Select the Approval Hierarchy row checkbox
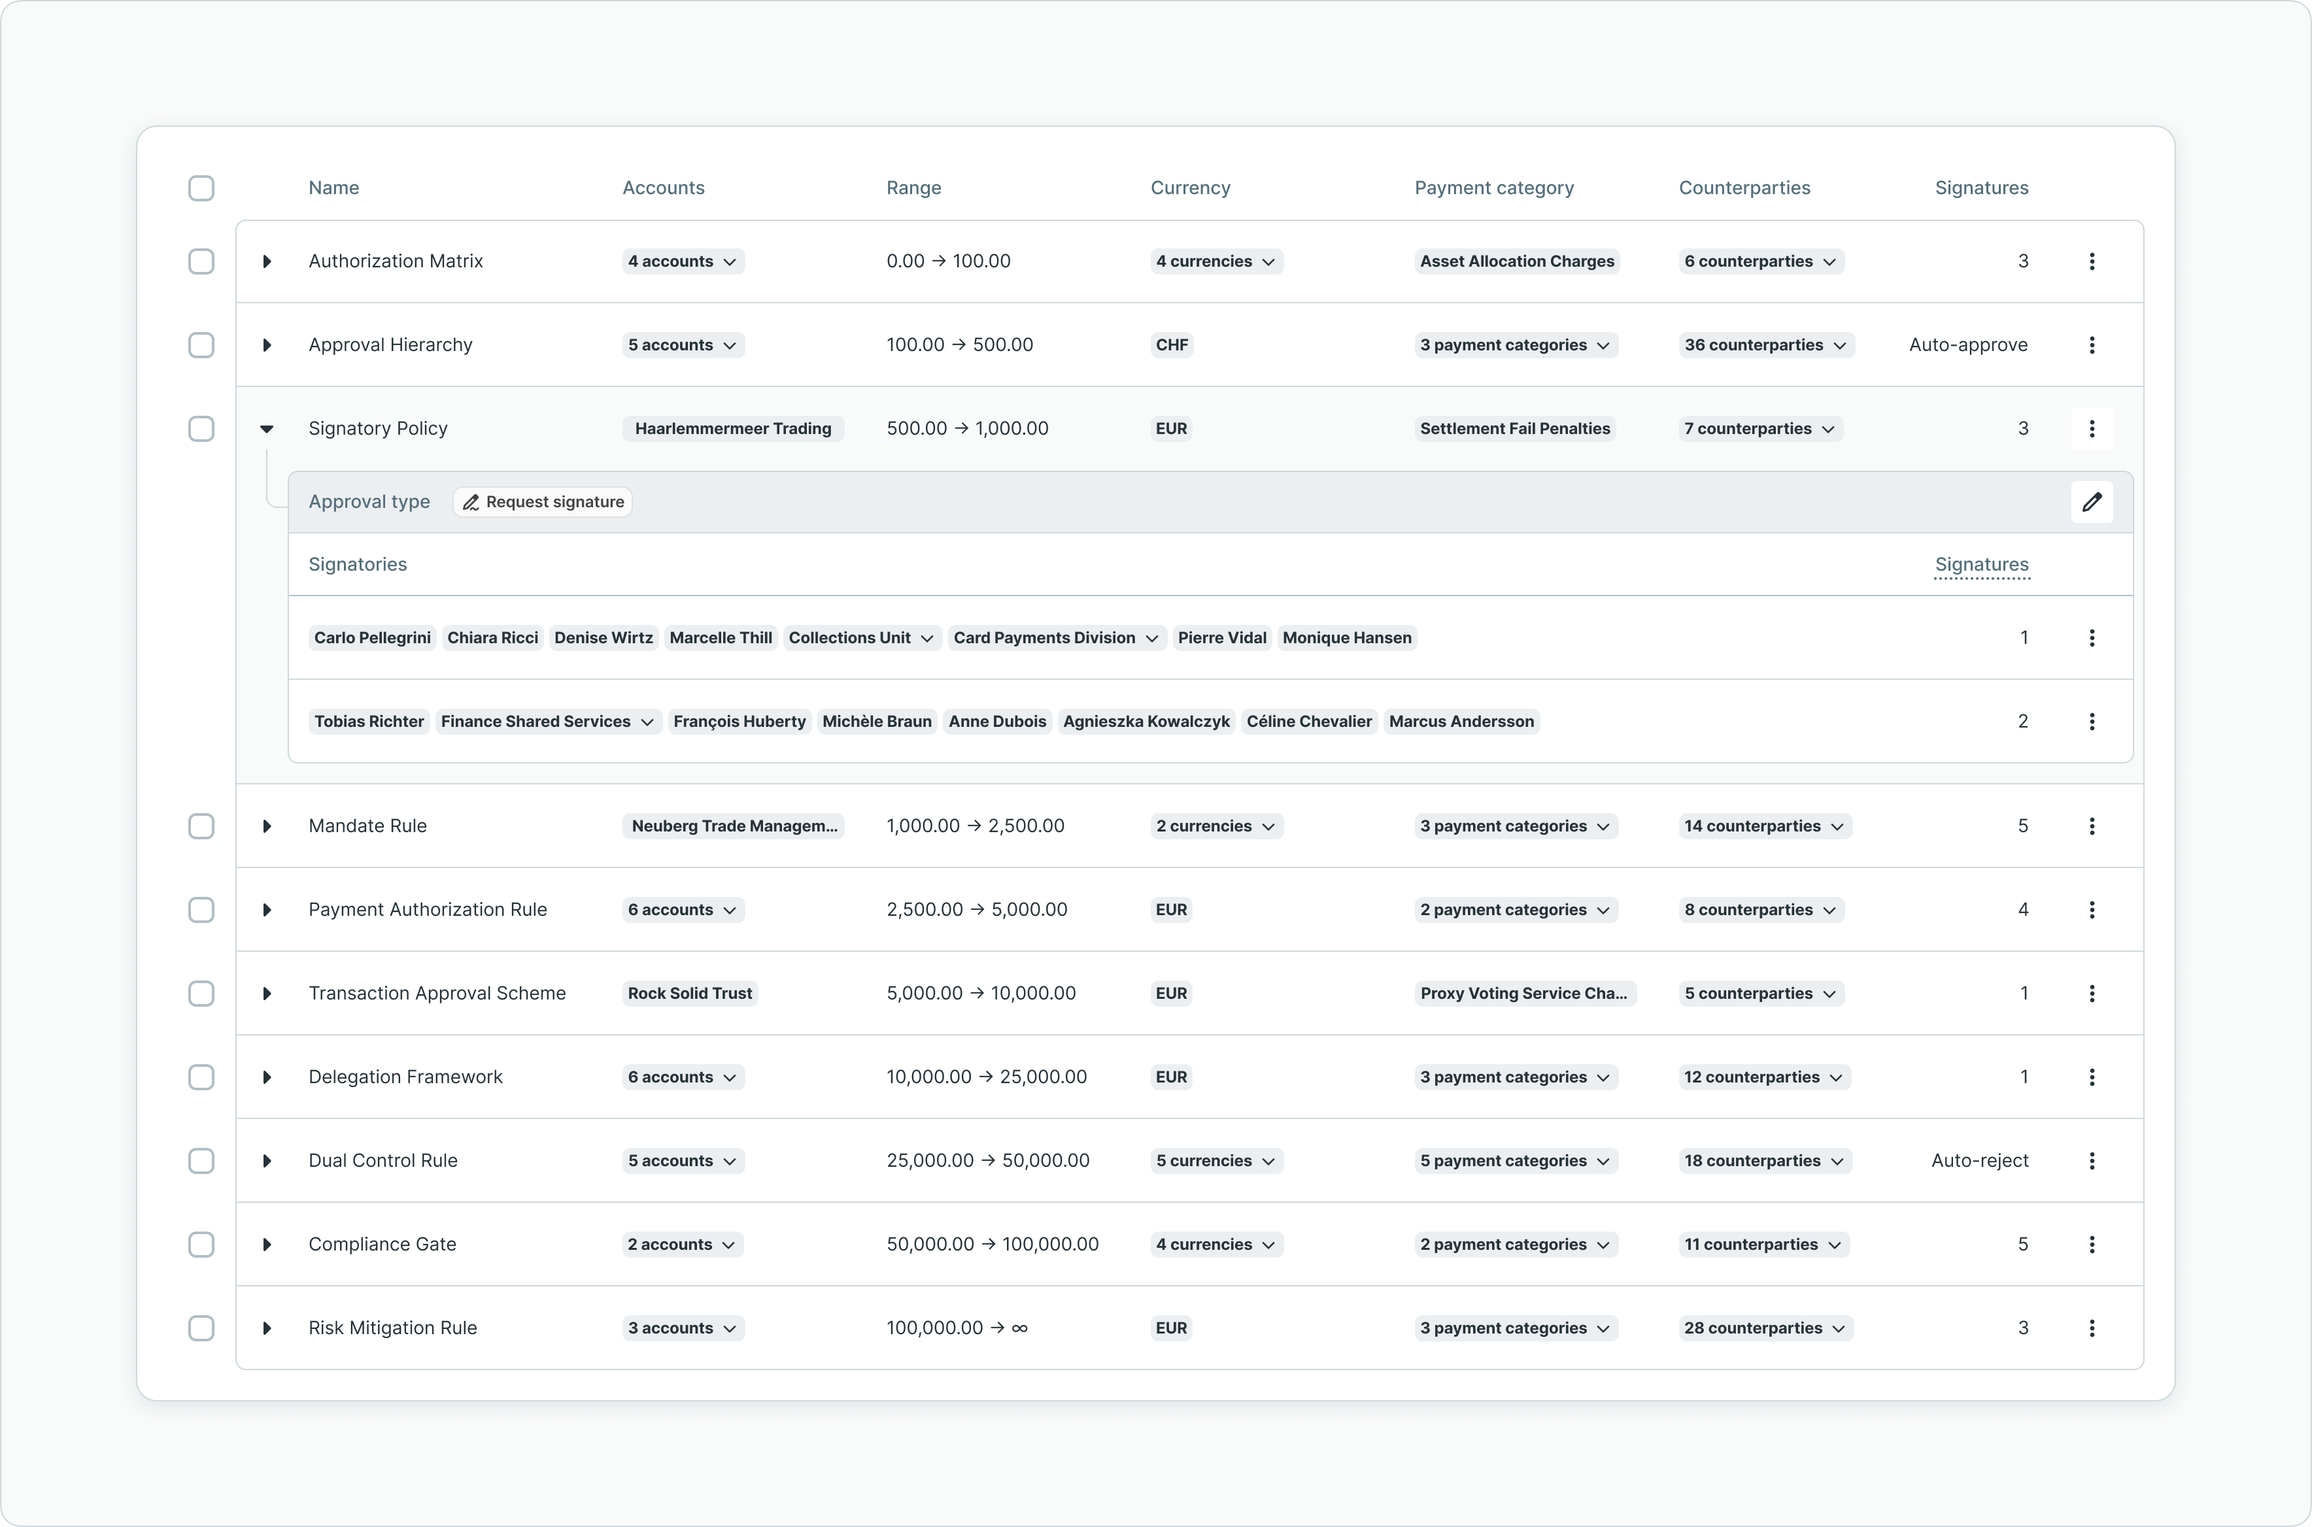The height and width of the screenshot is (1527, 2312). (x=201, y=344)
